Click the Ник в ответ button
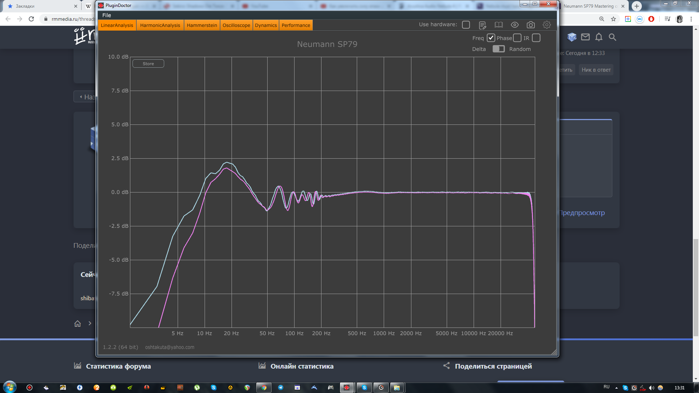Screen dimensions: 699x393 596,70
